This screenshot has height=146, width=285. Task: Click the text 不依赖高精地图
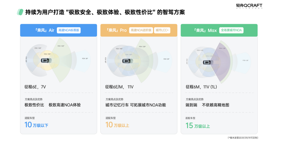[216, 105]
